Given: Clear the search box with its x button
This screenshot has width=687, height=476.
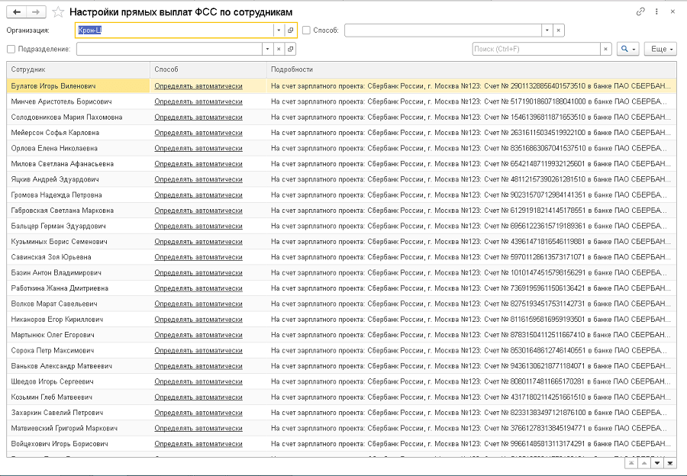Looking at the screenshot, I should tap(606, 49).
